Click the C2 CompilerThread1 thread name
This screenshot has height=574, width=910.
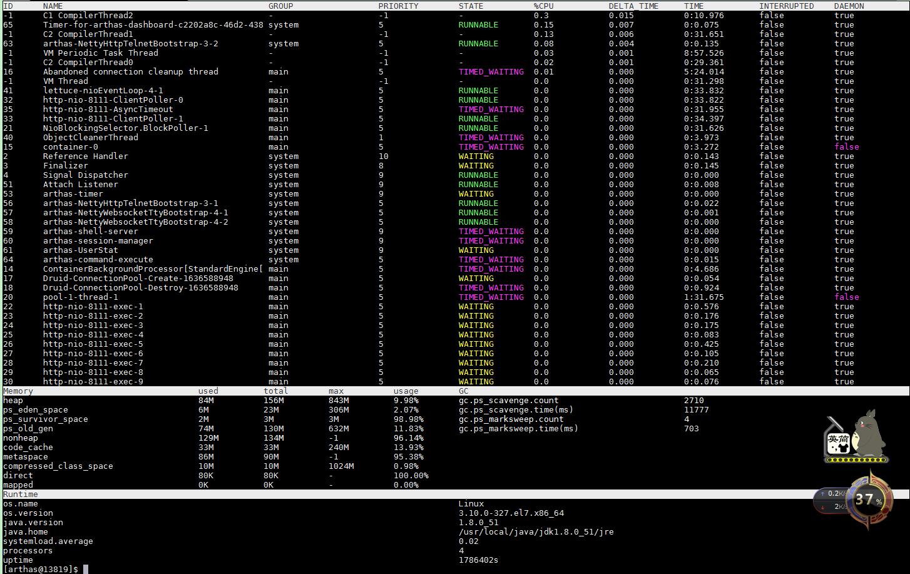pos(88,34)
